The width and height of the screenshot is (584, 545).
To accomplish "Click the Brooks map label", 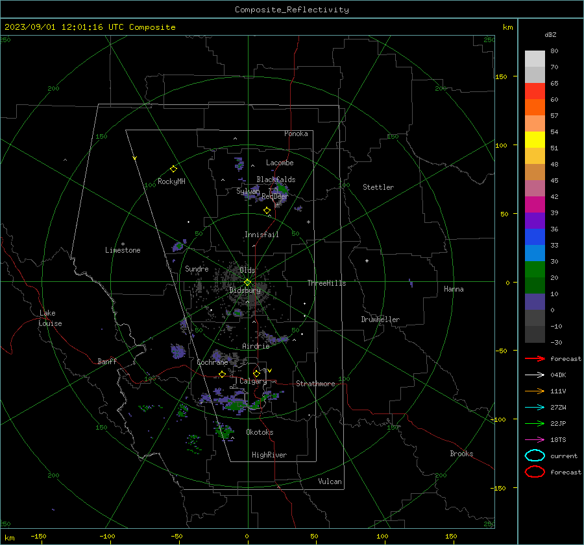I will (x=461, y=454).
